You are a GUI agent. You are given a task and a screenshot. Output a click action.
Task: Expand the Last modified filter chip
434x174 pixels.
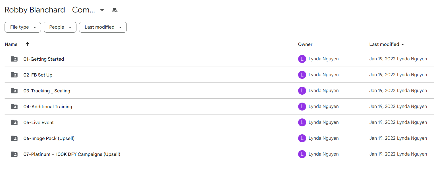103,27
